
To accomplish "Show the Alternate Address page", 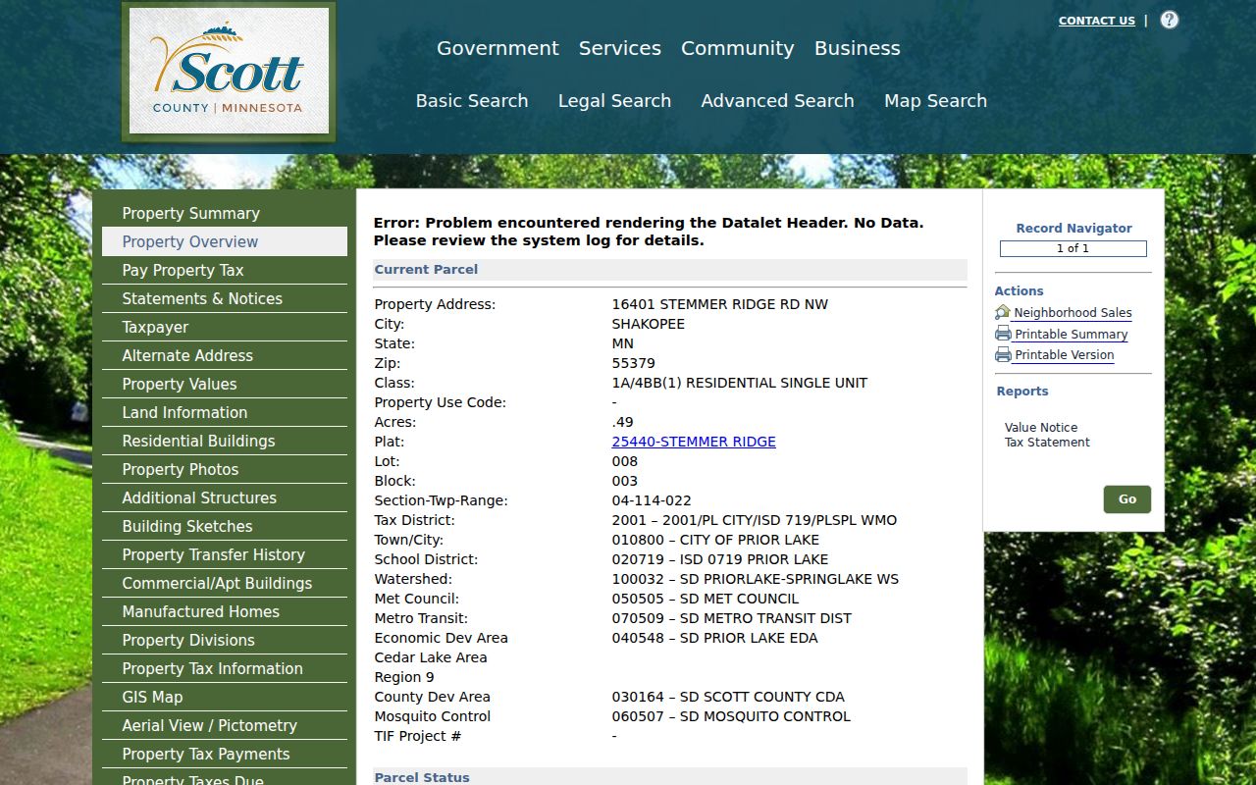I will [225, 355].
